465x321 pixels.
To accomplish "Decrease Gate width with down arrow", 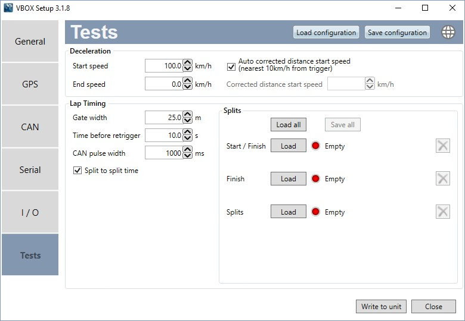I will pyautogui.click(x=187, y=121).
